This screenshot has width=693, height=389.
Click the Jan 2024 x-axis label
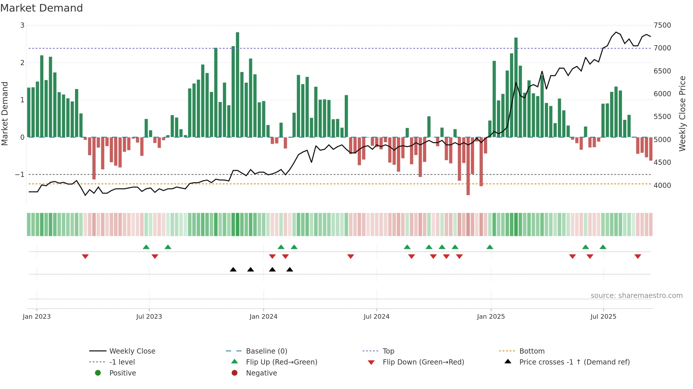coord(263,316)
